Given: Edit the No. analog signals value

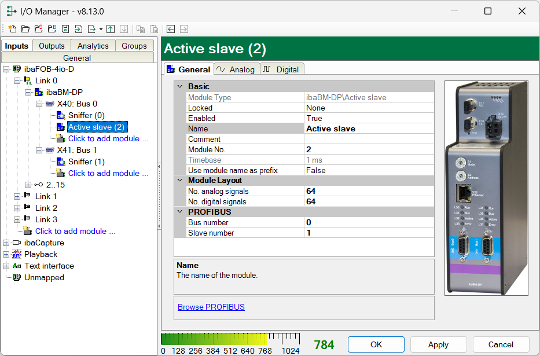Looking at the screenshot, I should 369,191.
